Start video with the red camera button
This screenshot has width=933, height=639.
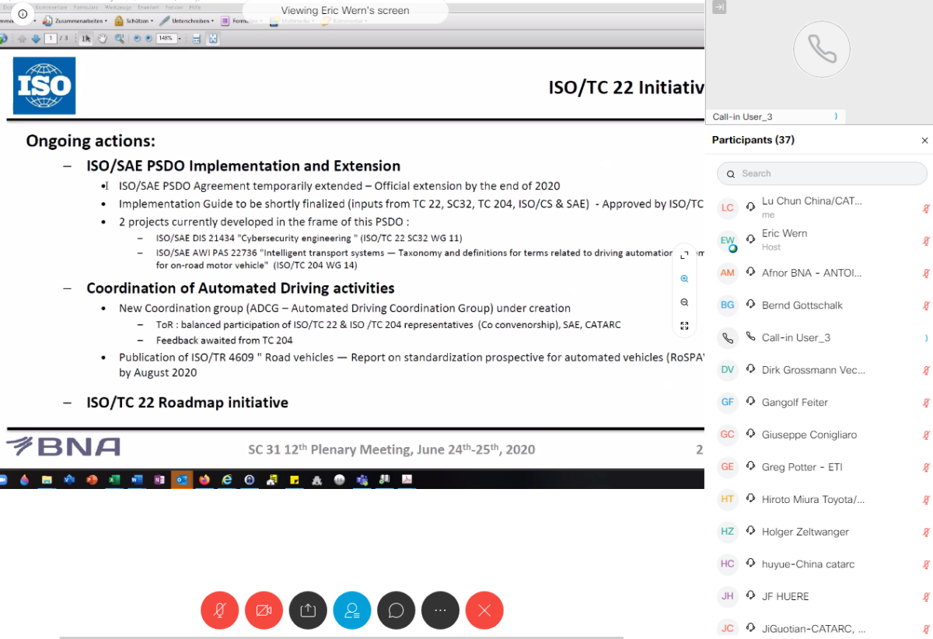tap(264, 610)
